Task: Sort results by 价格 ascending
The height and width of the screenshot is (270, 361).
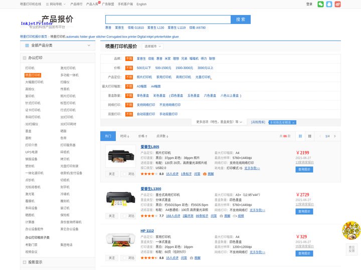Action: (x=143, y=136)
